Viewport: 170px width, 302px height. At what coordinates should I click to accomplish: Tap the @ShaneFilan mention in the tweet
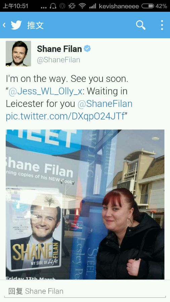105,104
